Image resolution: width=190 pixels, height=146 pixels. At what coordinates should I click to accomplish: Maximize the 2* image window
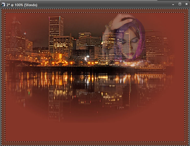tap(180, 4)
